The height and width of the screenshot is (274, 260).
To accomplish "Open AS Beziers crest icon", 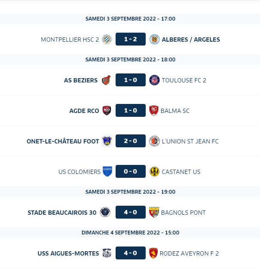I will point(106,80).
